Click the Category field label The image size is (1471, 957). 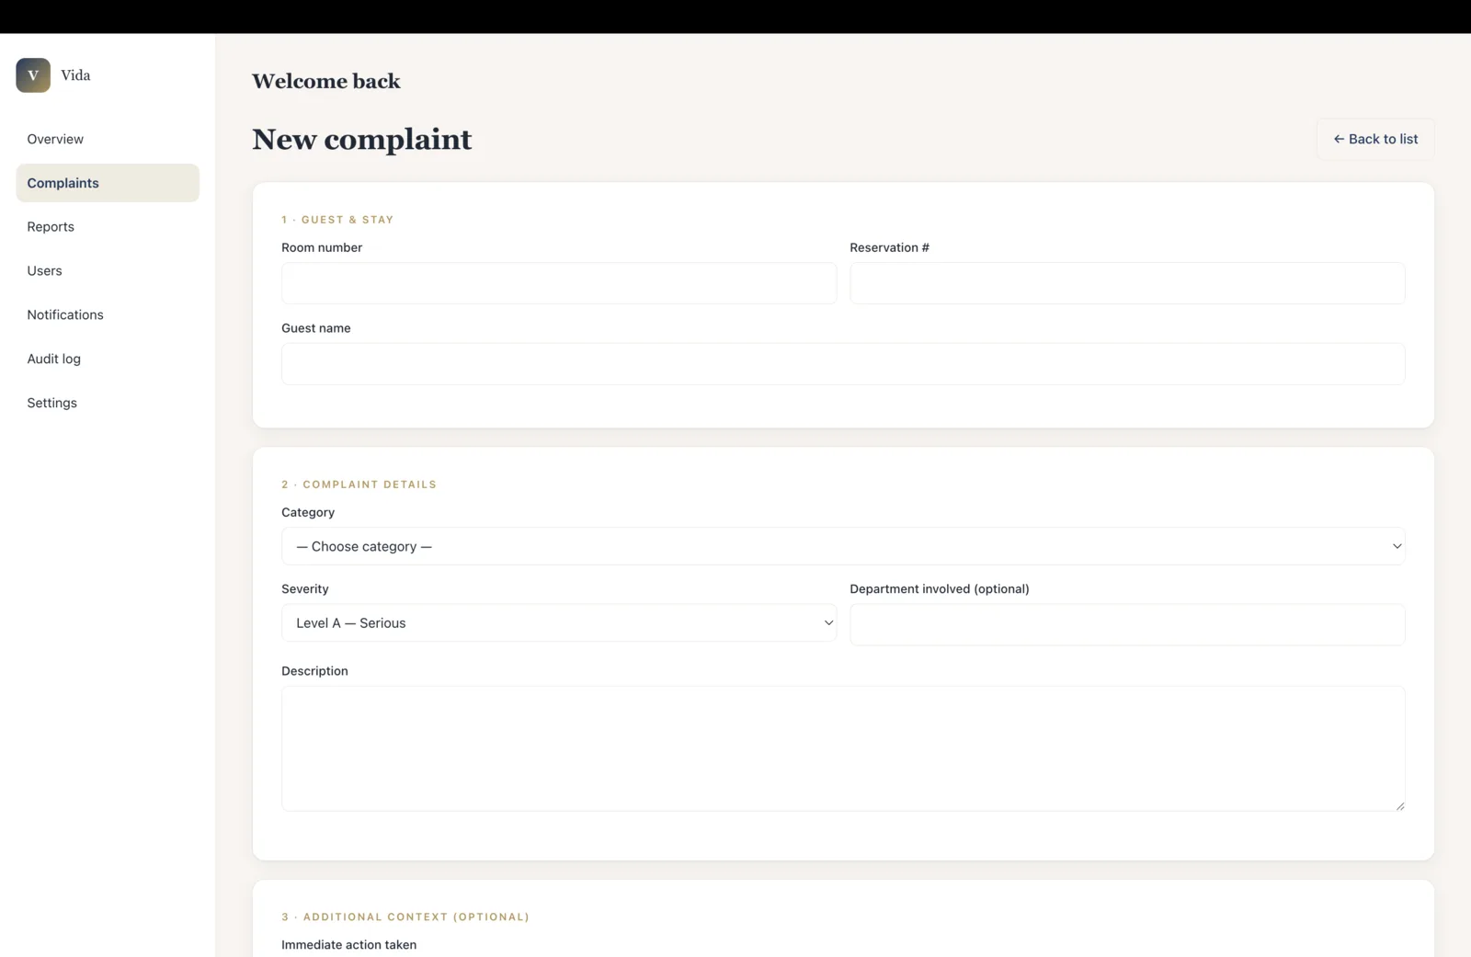point(308,512)
